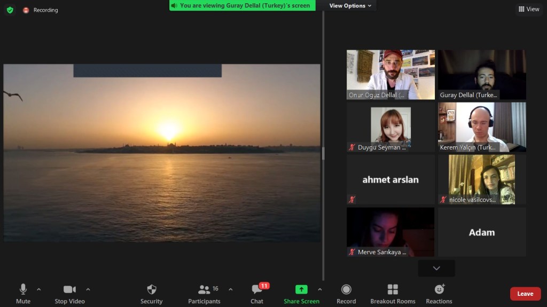Open the Participants panel

(204, 293)
